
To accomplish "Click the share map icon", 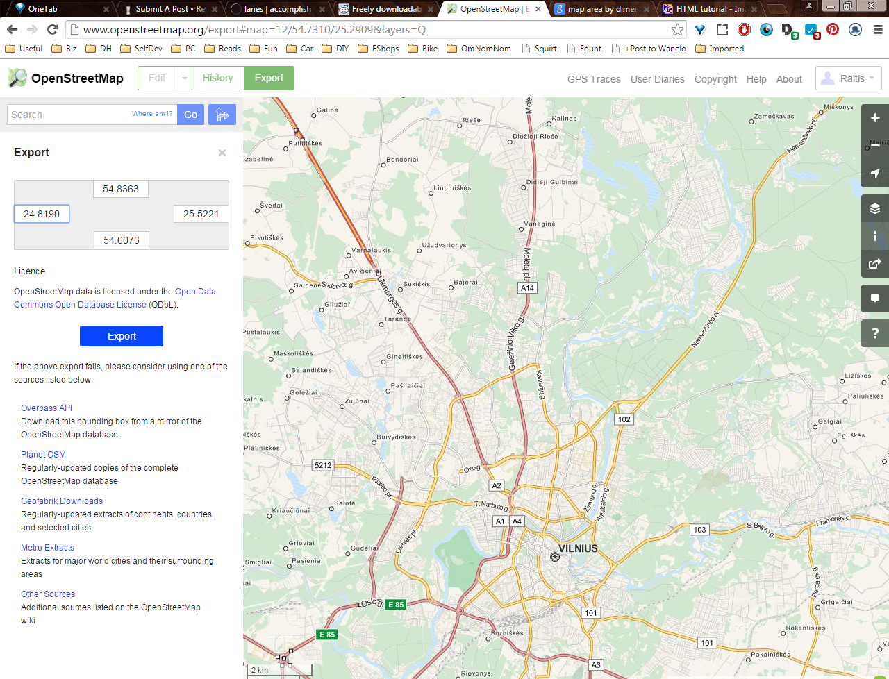I will tap(875, 264).
